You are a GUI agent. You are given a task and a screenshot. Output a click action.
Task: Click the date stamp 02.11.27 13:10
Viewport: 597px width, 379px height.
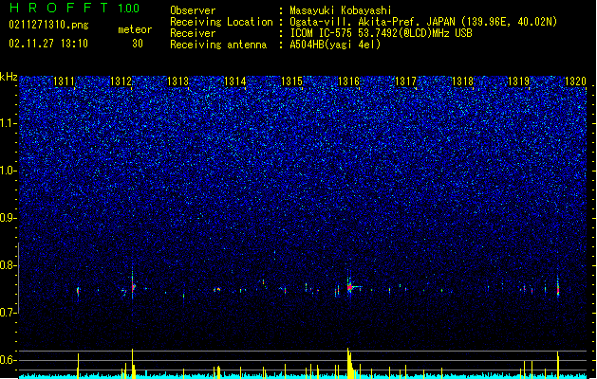[x=48, y=44]
